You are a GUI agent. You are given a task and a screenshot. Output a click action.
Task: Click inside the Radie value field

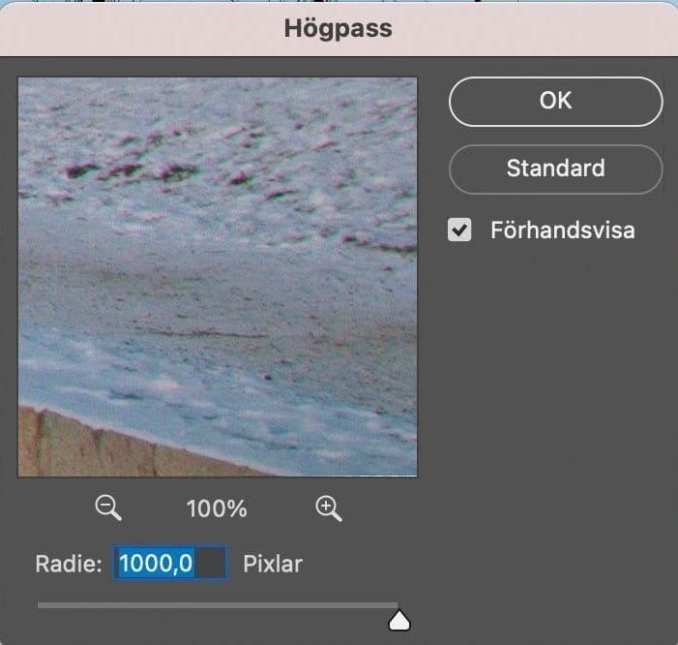170,564
